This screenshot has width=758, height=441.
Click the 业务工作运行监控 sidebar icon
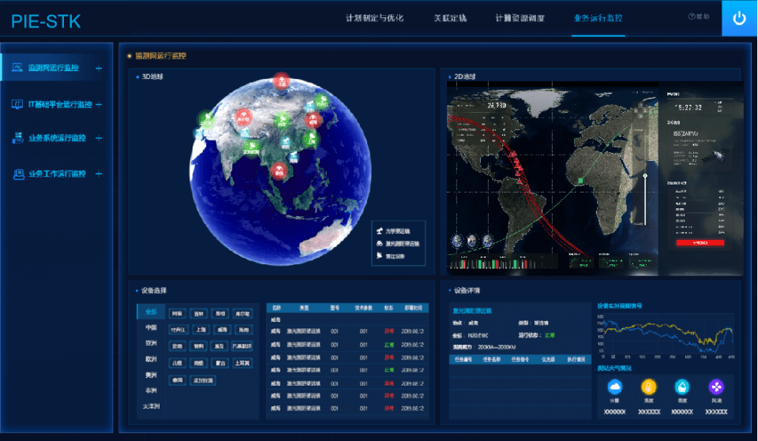click(17, 174)
